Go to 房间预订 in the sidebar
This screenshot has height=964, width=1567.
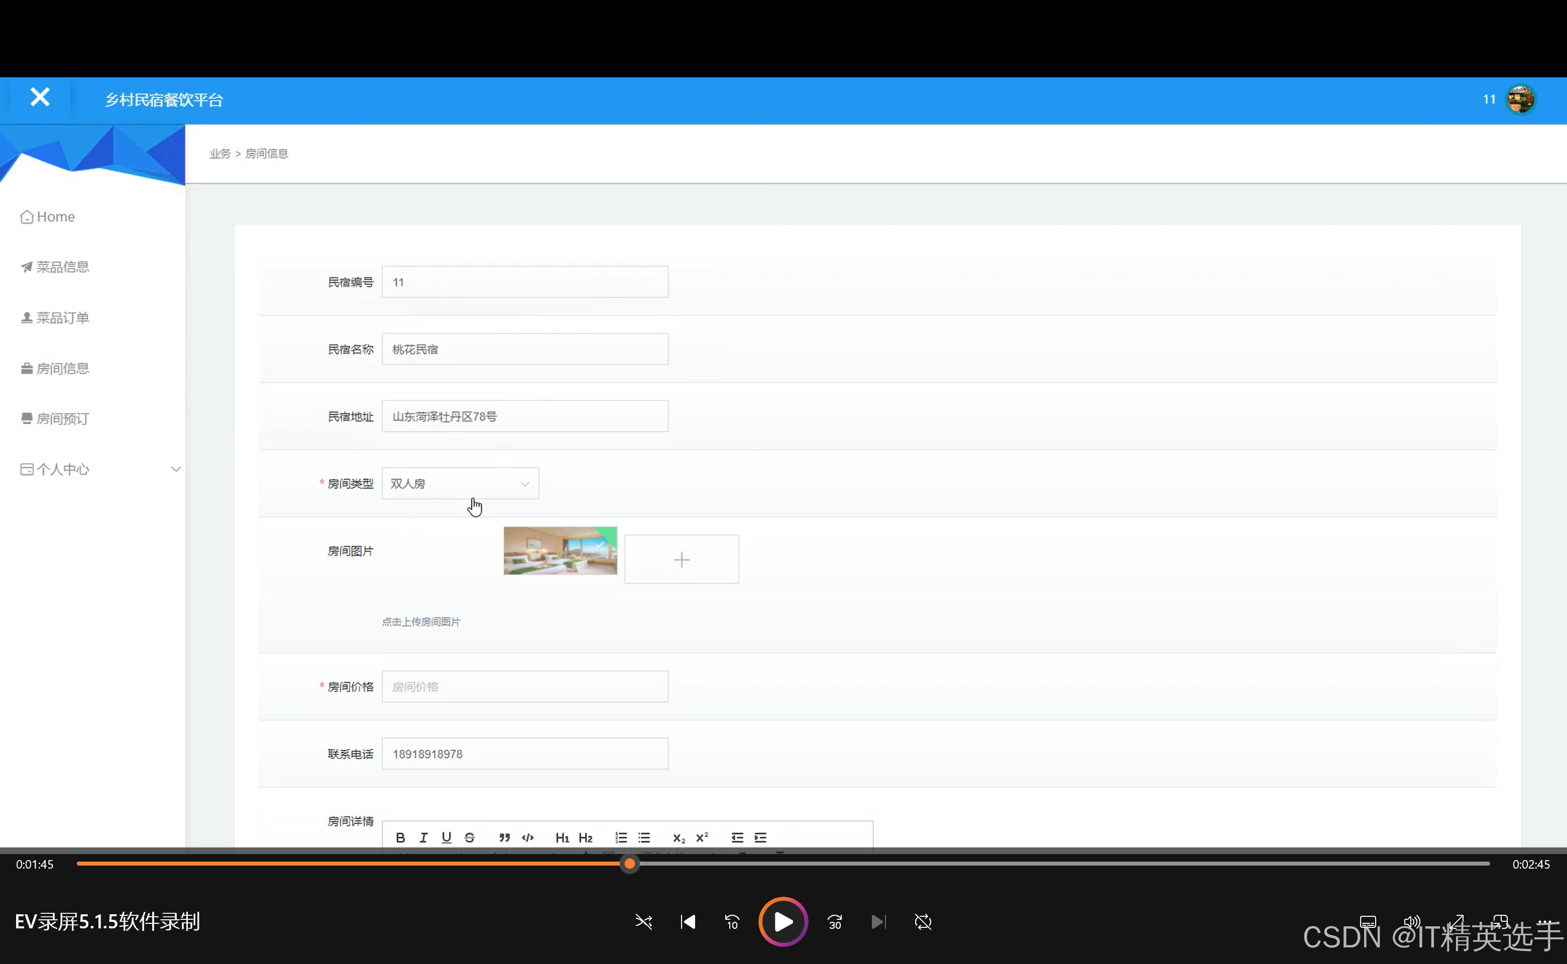62,418
